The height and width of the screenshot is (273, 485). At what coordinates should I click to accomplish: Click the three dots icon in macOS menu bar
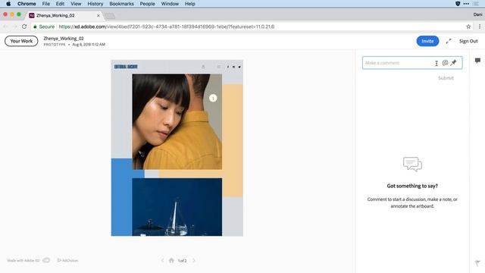(x=466, y=4)
